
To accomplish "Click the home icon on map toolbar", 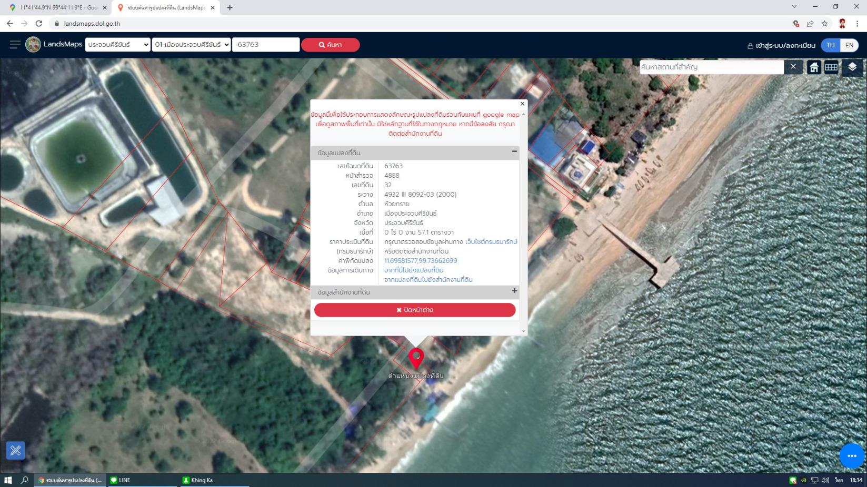I will click(814, 67).
